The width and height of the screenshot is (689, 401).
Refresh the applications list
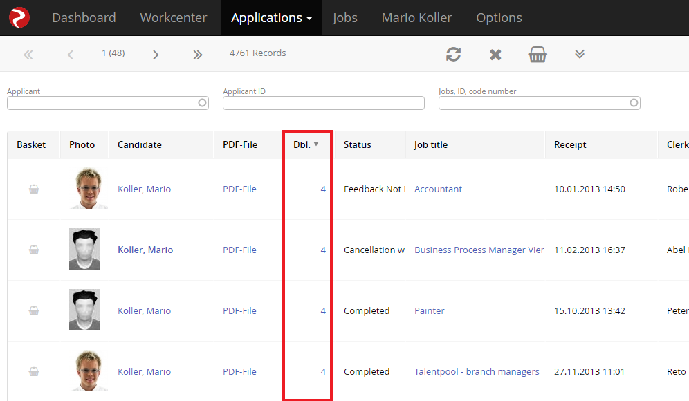pos(454,55)
